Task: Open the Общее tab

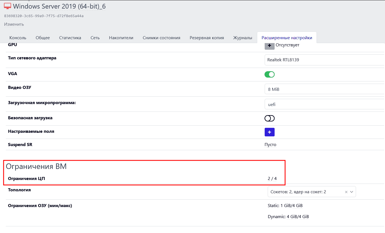Action: point(43,38)
